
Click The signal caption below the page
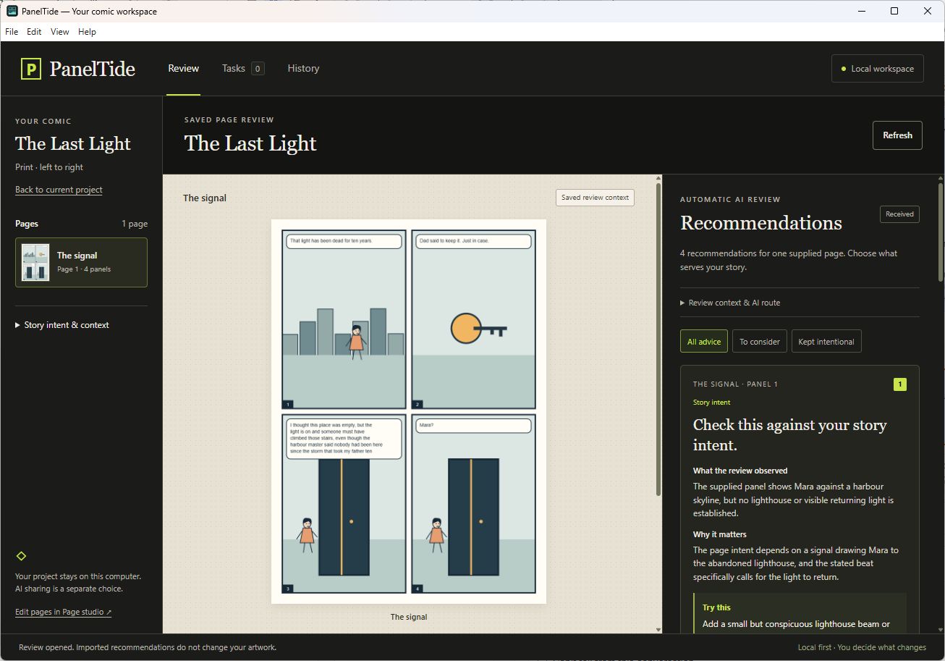point(409,617)
